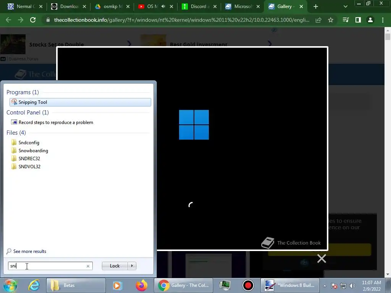The image size is (391, 293).
Task: Reload the page
Action: tap(33, 20)
